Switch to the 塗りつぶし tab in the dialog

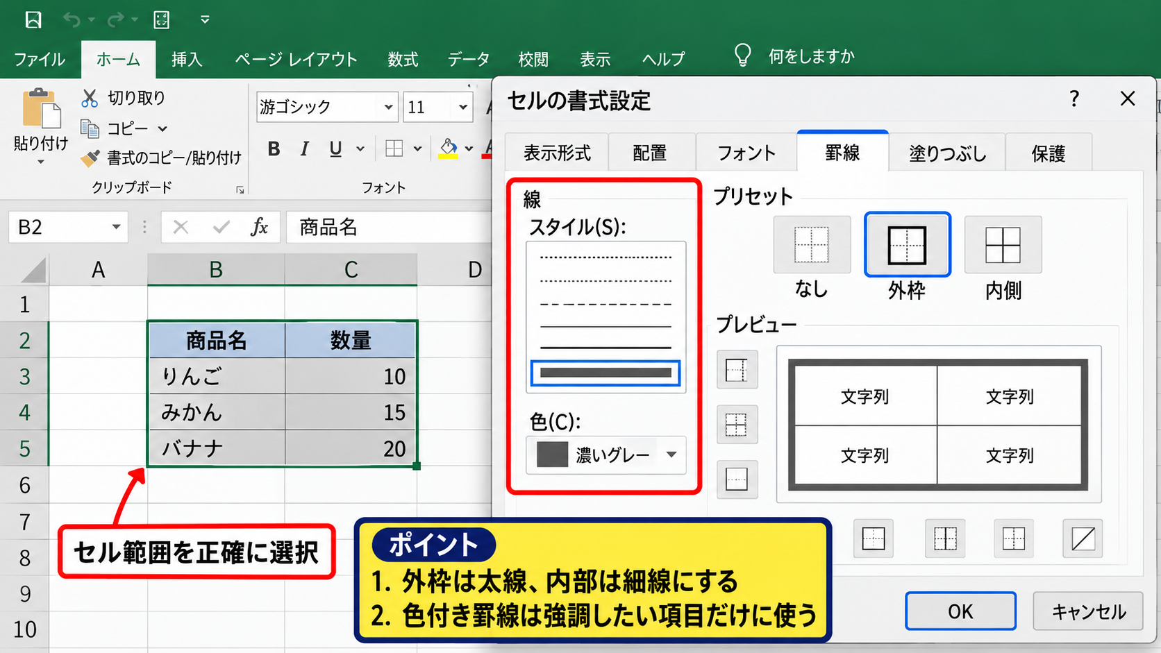(x=947, y=153)
